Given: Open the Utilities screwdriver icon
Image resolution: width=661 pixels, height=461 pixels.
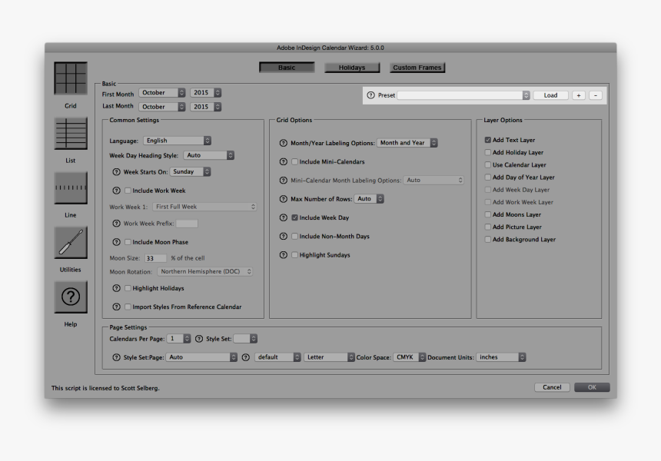Looking at the screenshot, I should (x=71, y=242).
